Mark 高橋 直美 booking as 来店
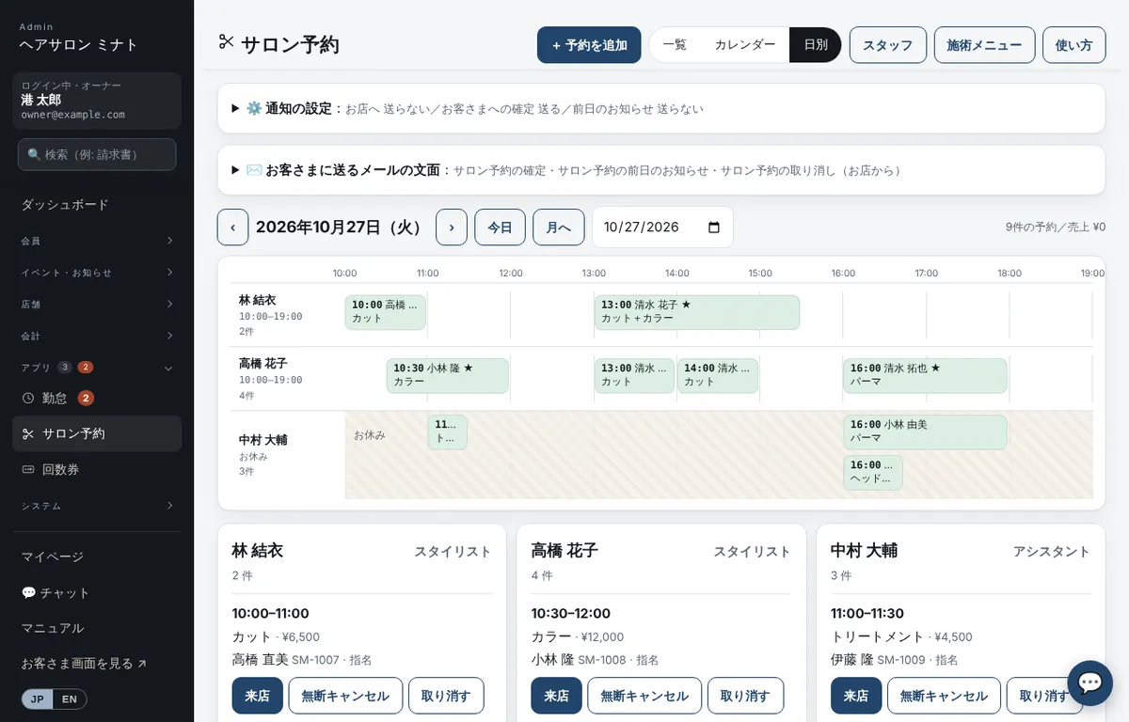 click(x=258, y=696)
